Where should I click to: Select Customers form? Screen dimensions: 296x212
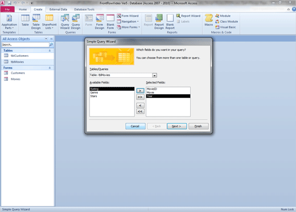click(x=28, y=73)
